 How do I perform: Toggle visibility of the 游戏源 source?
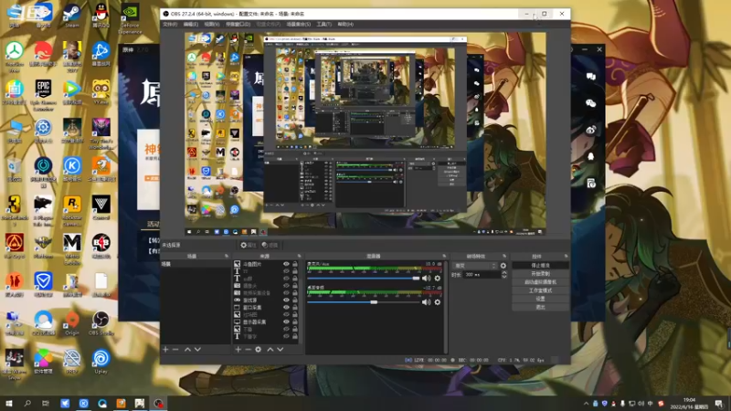tap(286, 300)
